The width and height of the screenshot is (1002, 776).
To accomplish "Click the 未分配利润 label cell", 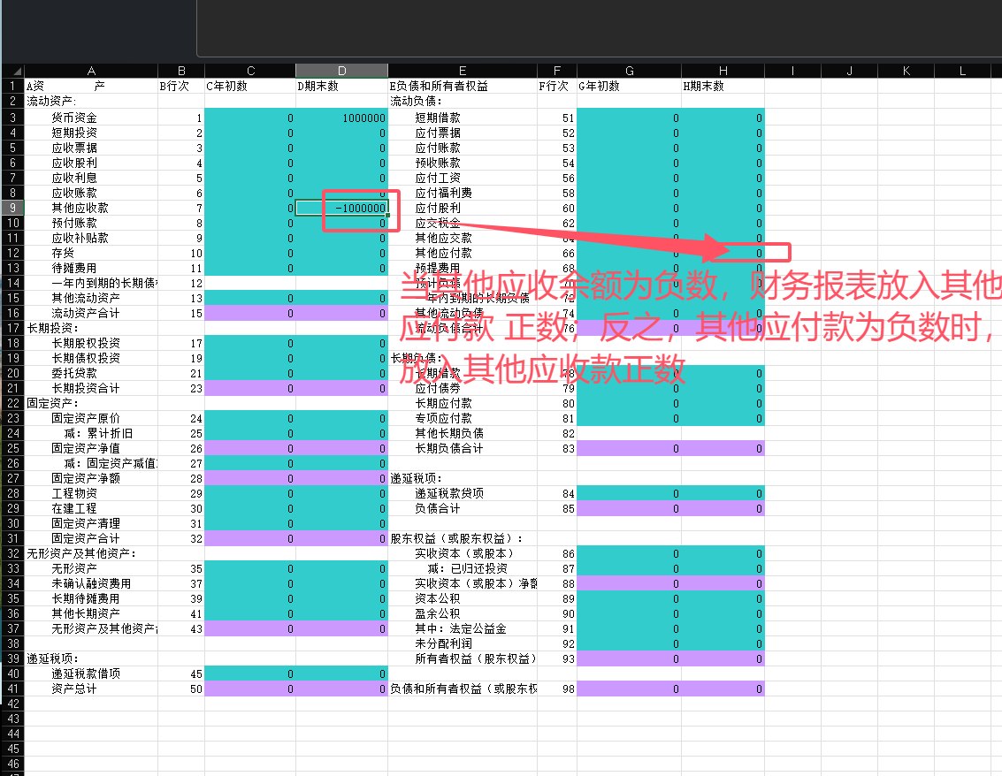I will click(438, 643).
